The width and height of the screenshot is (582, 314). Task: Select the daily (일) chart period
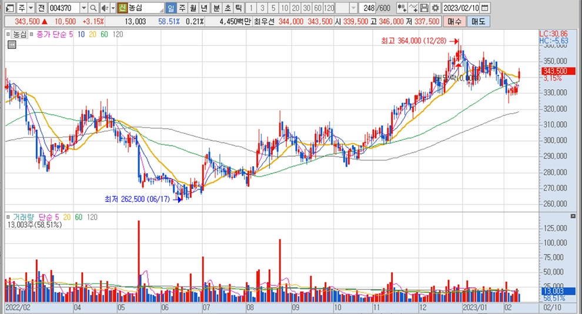(170, 8)
